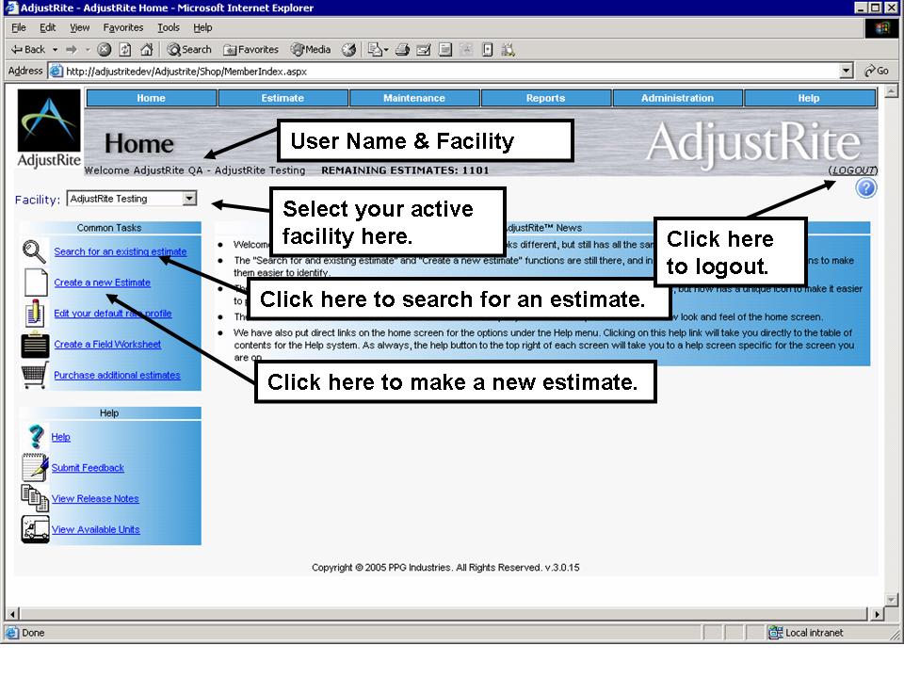904x678 pixels.
Task: Click the horizontal scrollbar's right arrow
Action: coord(877,614)
